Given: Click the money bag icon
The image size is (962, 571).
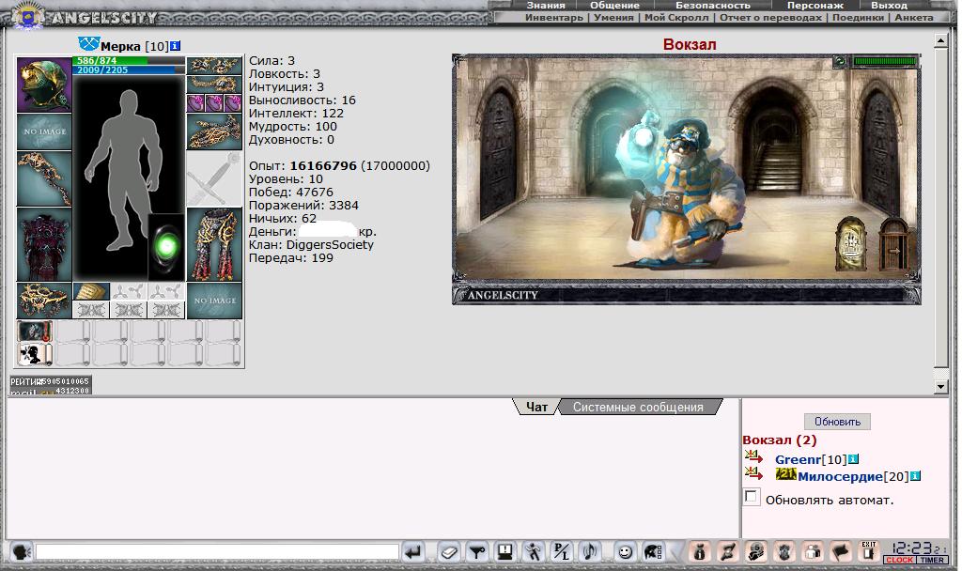Looking at the screenshot, I should pyautogui.click(x=699, y=552).
